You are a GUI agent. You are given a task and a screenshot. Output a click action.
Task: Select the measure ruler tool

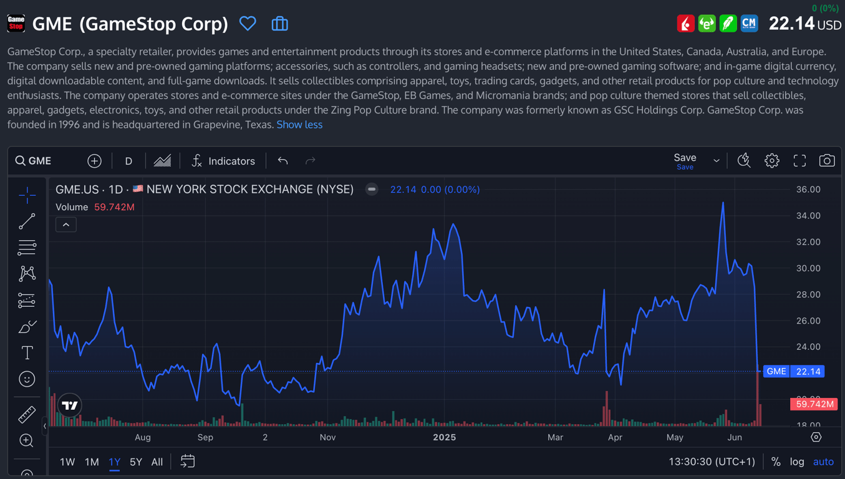point(27,414)
